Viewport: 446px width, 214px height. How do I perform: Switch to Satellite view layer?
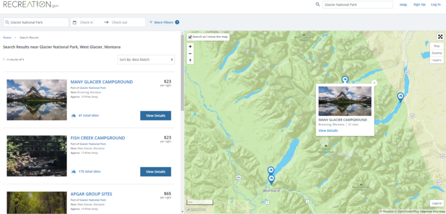(437, 53)
